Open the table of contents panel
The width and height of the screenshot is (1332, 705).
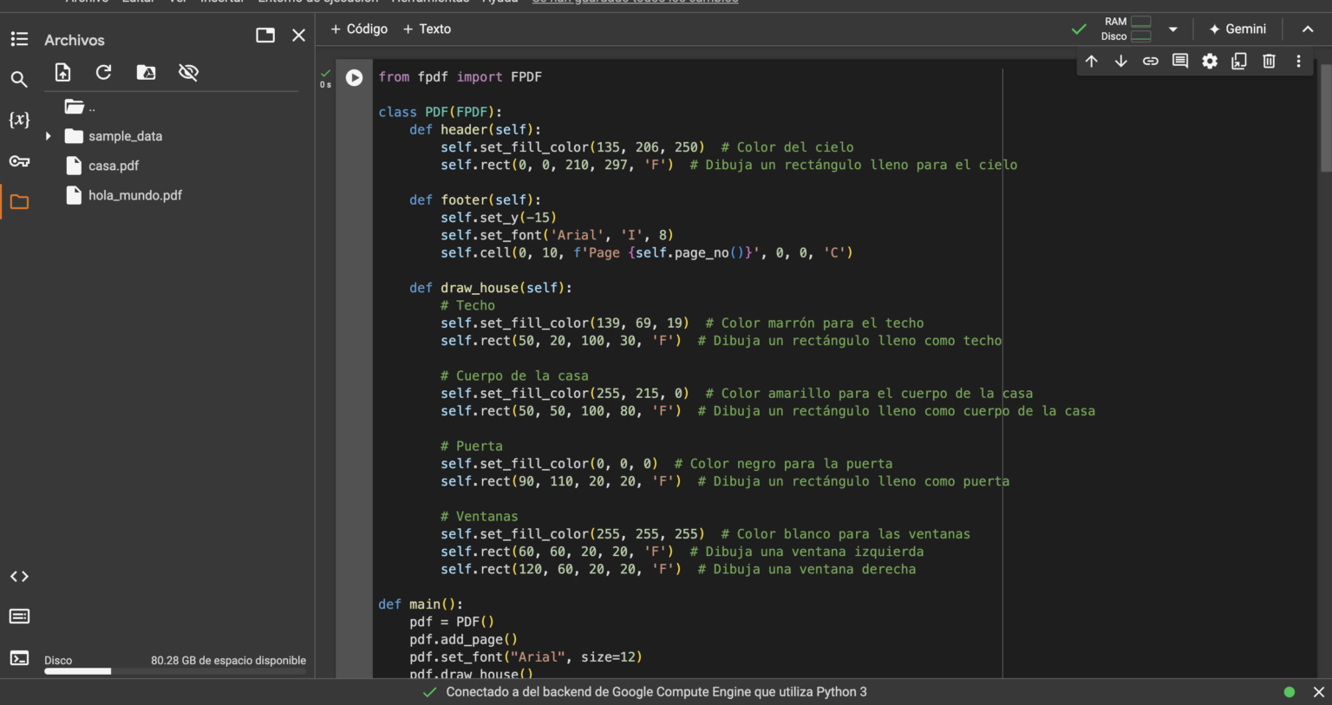[19, 39]
